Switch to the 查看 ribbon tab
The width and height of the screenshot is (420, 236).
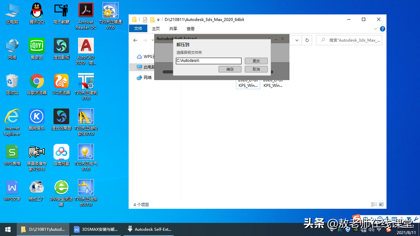click(190, 29)
